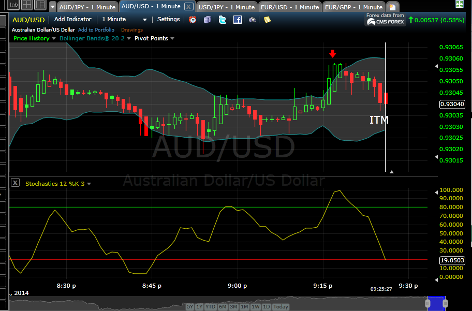Image resolution: width=472 pixels, height=311 pixels.
Task: Click the 09:25:27 time label
Action: [x=381, y=289]
